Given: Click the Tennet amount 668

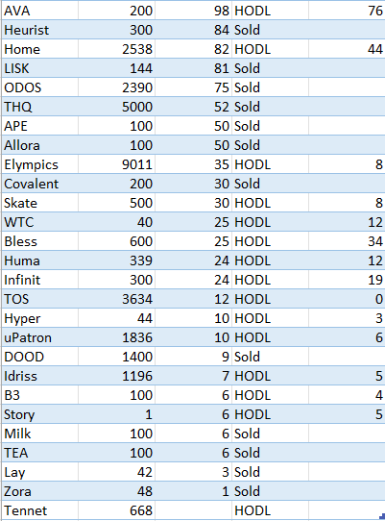Looking at the screenshot, I should click(116, 510).
